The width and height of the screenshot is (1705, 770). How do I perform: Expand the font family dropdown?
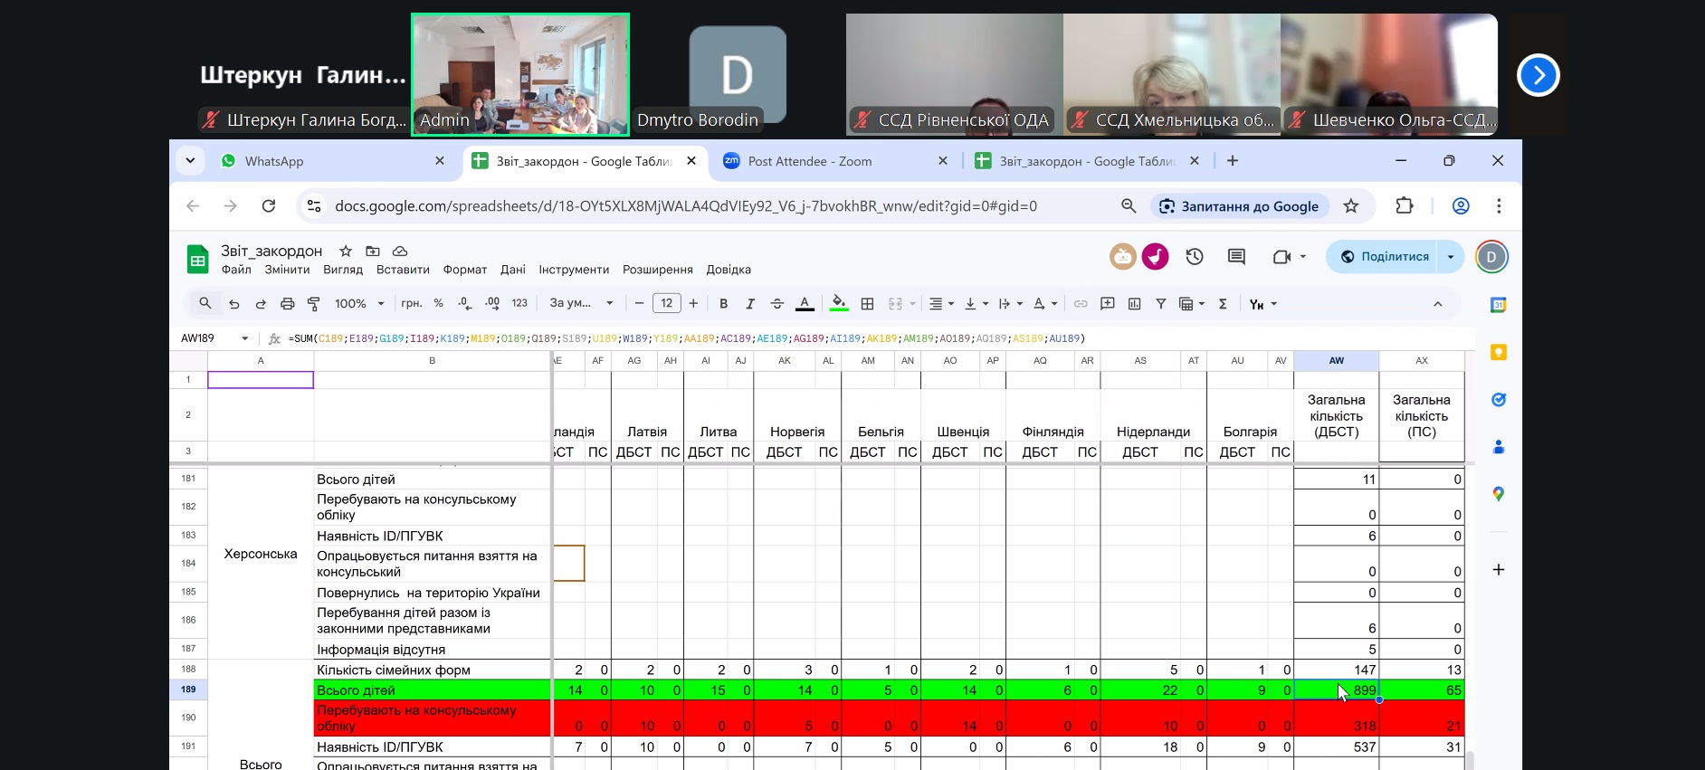point(581,304)
